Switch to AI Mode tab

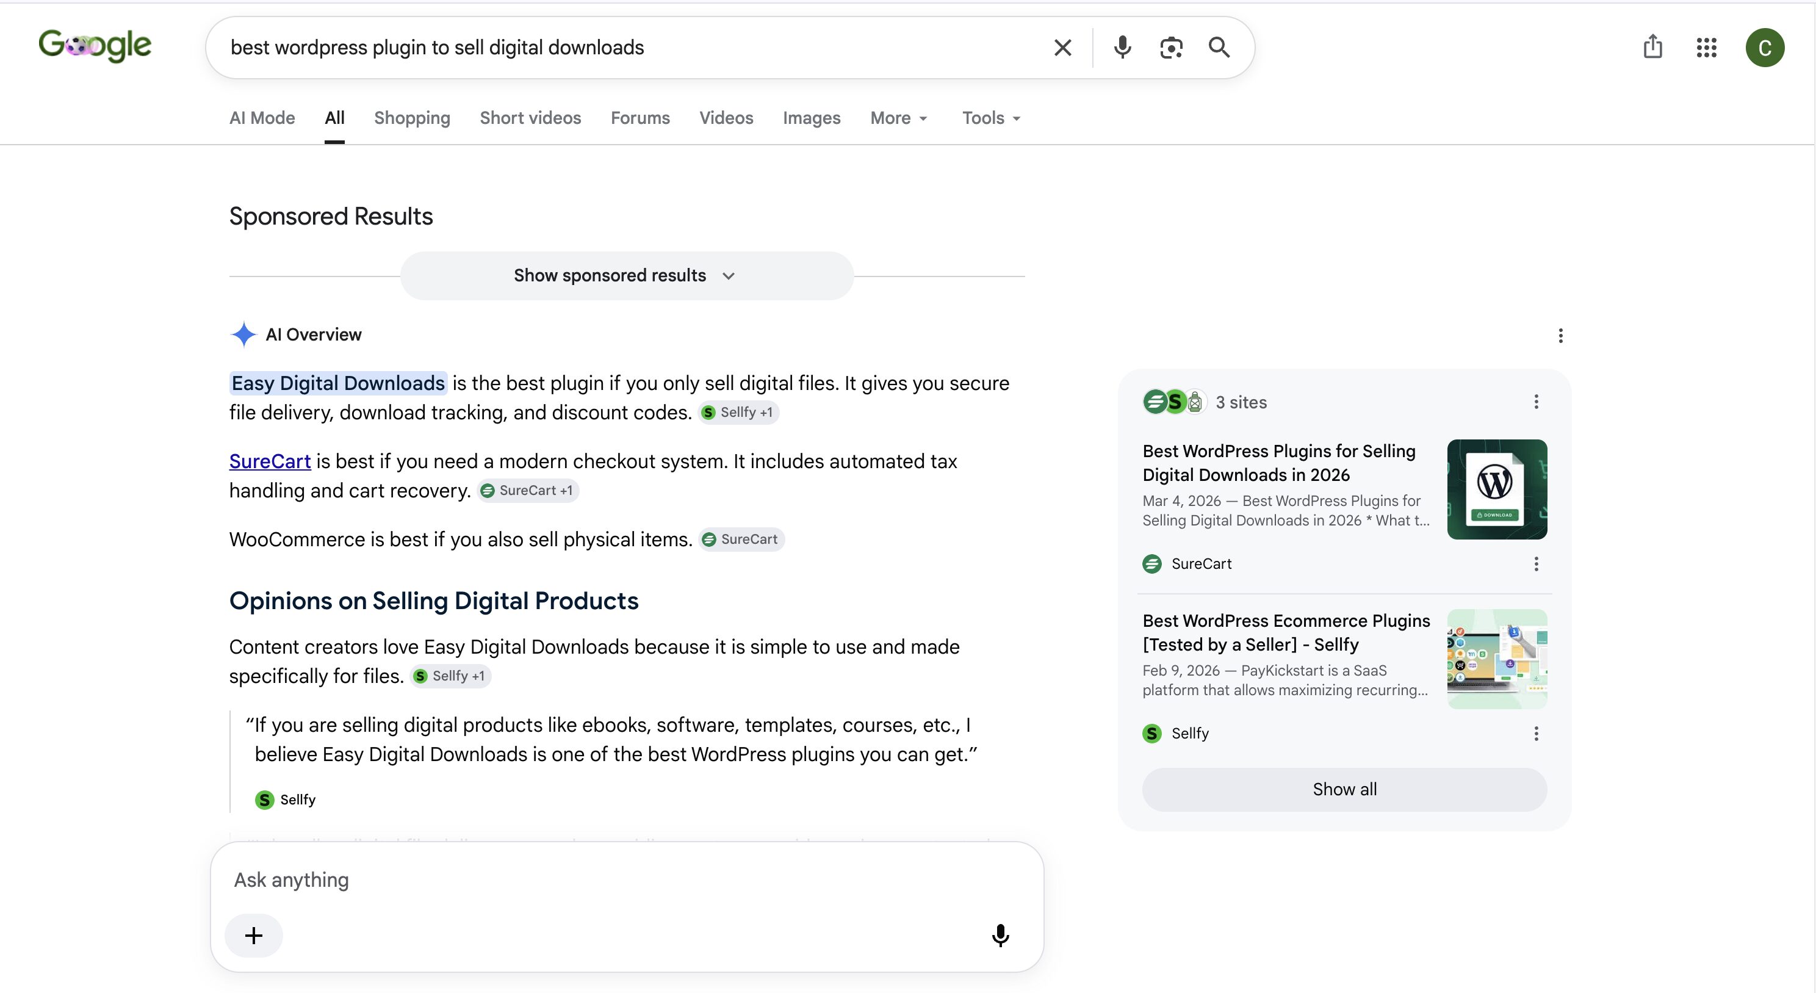262,118
